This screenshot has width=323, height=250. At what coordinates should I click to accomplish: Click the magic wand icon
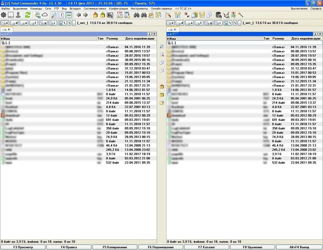pyautogui.click(x=240, y=15)
